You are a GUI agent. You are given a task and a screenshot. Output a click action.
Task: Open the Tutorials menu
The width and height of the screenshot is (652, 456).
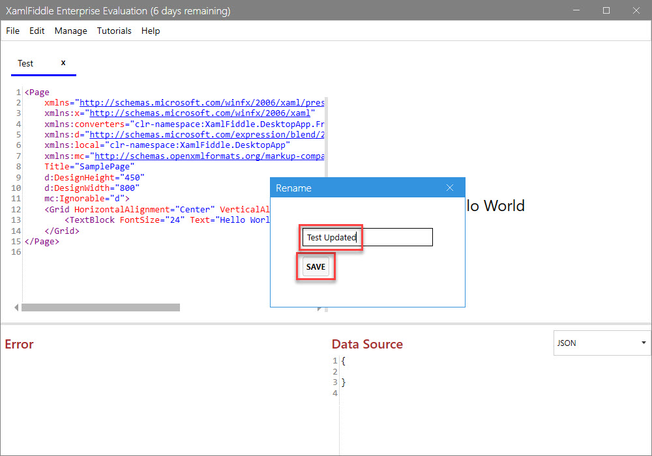point(114,31)
